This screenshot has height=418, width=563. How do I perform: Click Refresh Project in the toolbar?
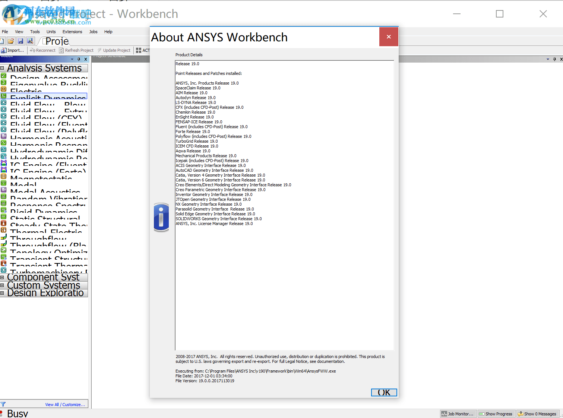pyautogui.click(x=76, y=50)
